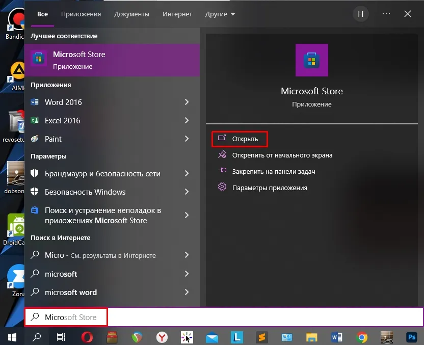Select Microsoft Store best match result
424x345 pixels.
tap(112, 60)
